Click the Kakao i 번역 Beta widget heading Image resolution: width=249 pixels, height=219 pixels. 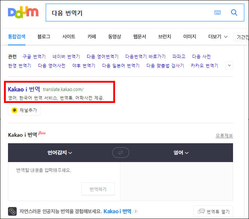point(27,135)
